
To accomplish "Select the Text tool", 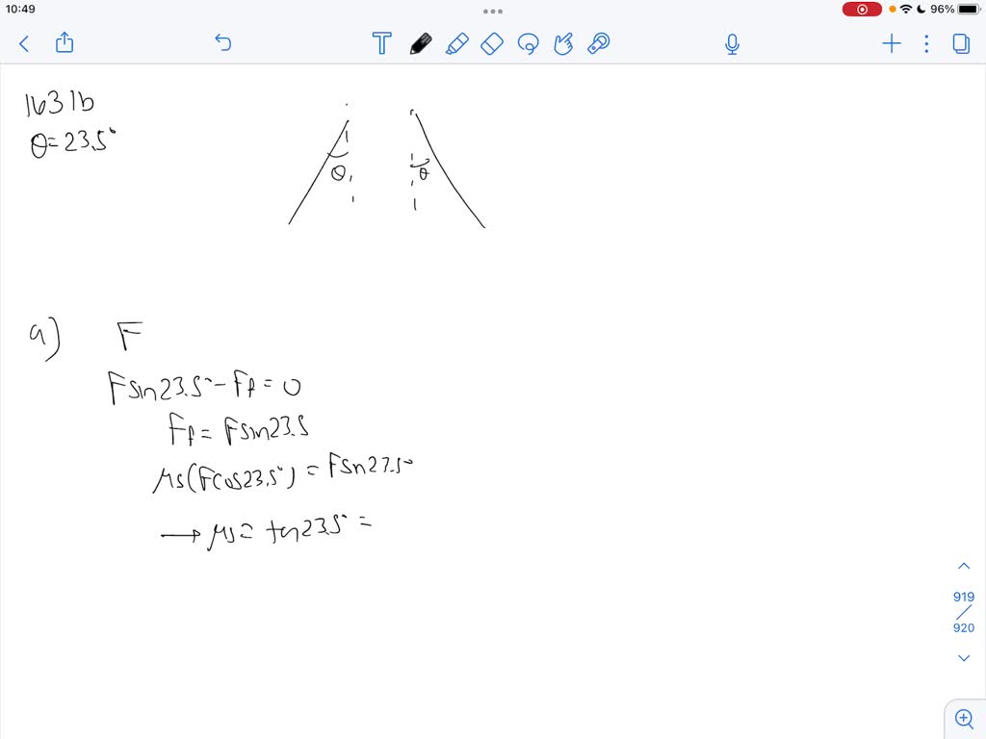I will pos(381,43).
